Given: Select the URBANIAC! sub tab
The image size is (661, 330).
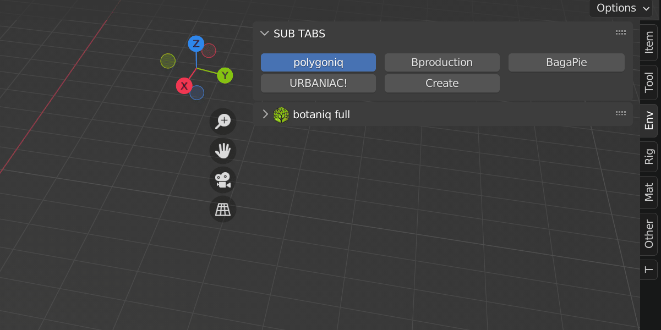Looking at the screenshot, I should [318, 83].
